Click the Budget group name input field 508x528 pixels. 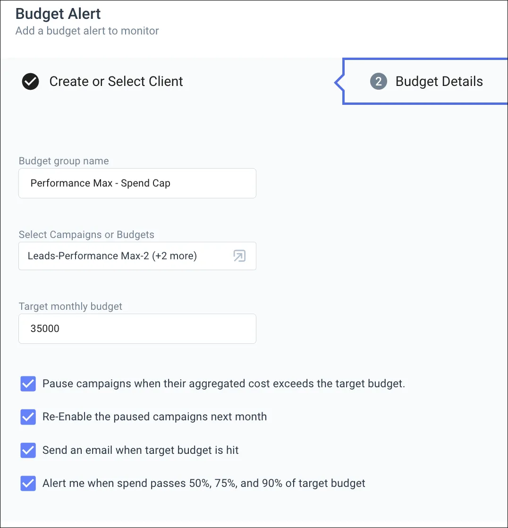(137, 183)
